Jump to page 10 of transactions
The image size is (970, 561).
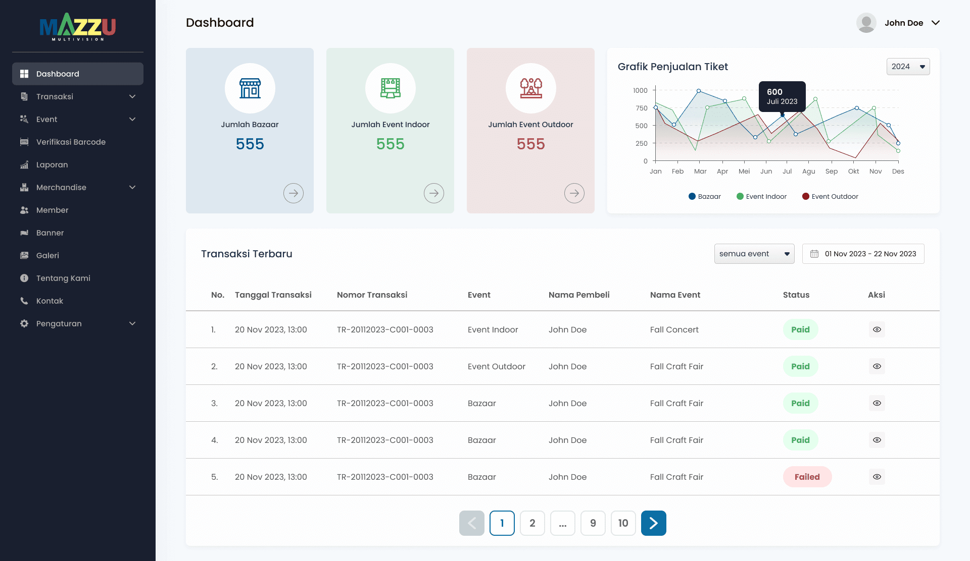(623, 523)
